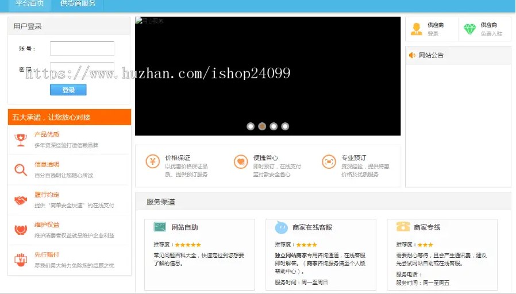Click the 产品优质 title
Screen dimensions: 516x294
[47, 134]
